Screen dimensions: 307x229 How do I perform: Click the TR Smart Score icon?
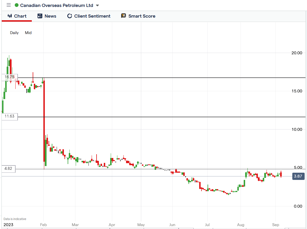pos(123,16)
